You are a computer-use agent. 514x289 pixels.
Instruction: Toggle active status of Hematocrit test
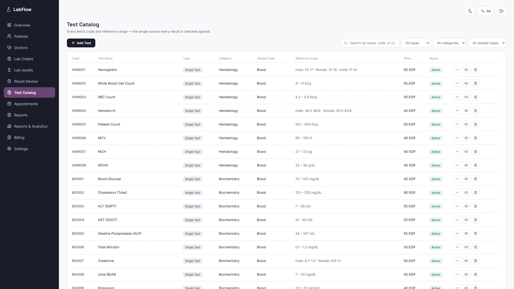(x=466, y=111)
